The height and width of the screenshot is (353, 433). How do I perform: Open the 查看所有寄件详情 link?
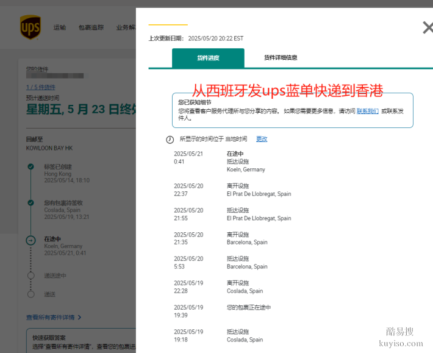tap(50, 318)
